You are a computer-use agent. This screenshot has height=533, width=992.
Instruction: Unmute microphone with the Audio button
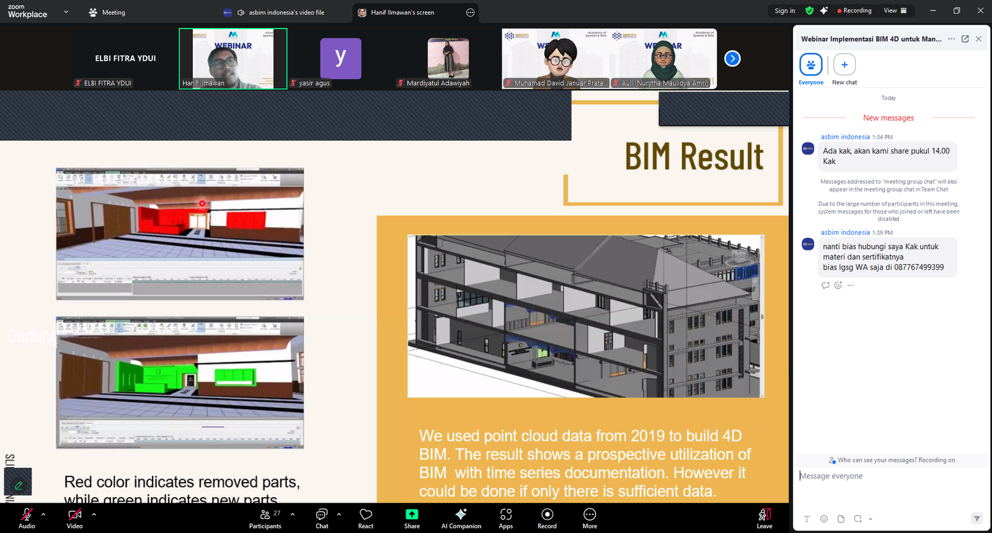[27, 518]
